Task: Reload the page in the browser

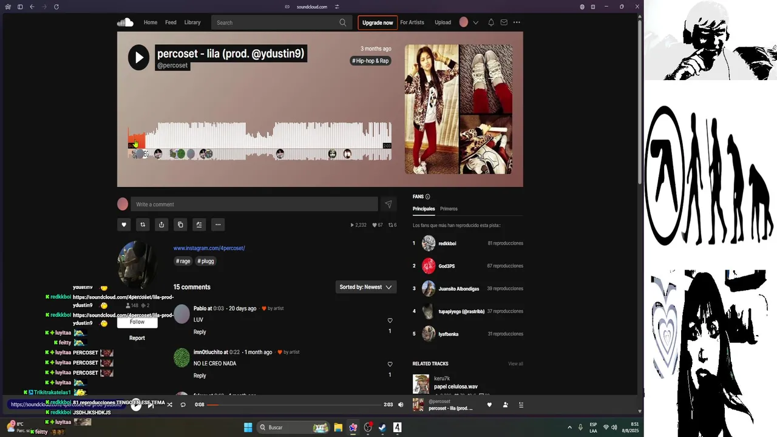Action: pyautogui.click(x=56, y=7)
